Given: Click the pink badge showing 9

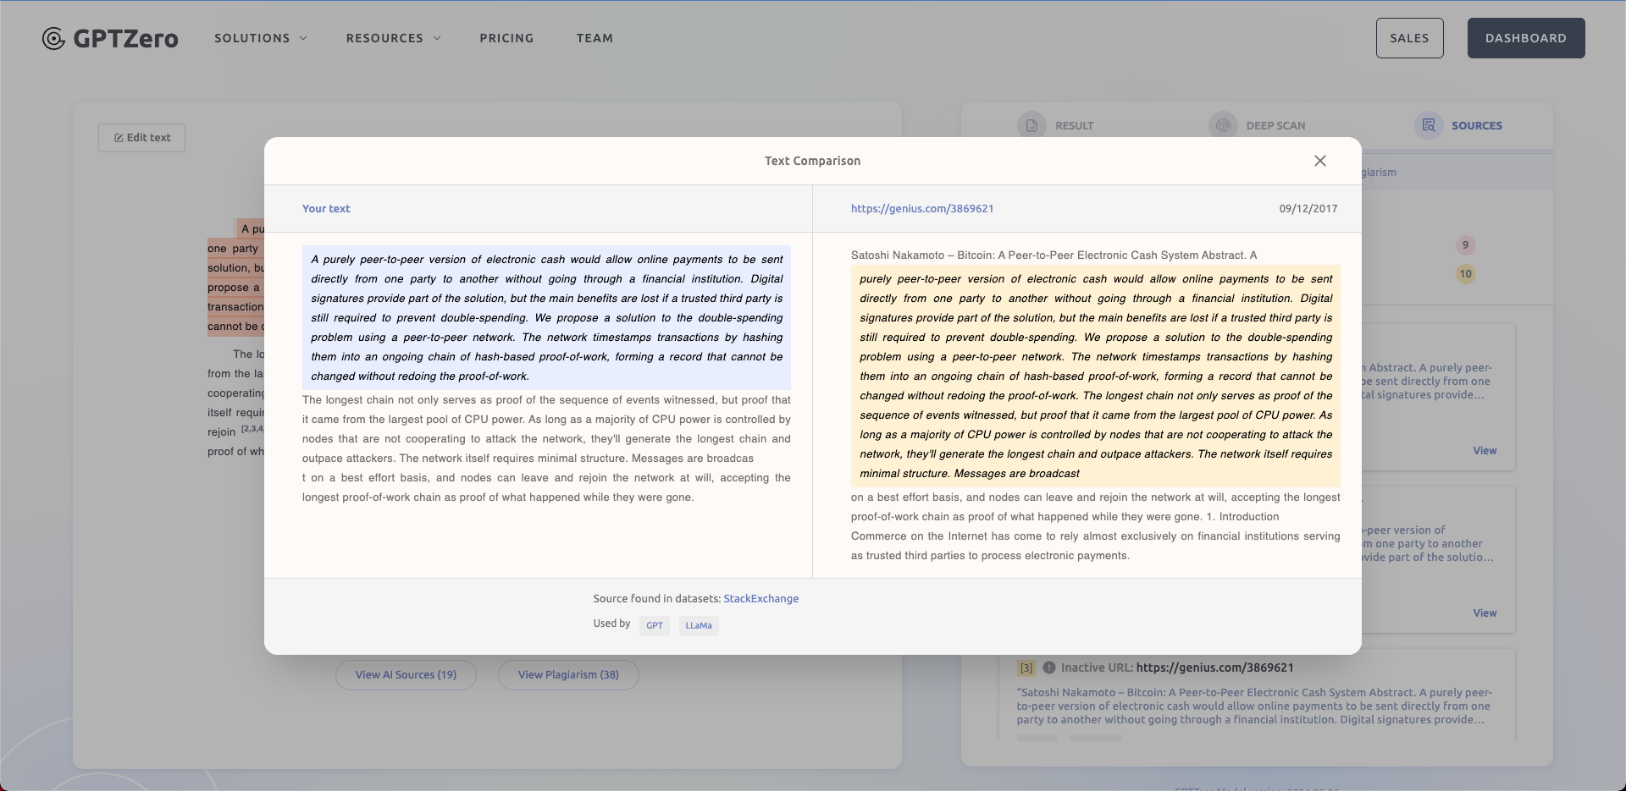Looking at the screenshot, I should click(1465, 245).
